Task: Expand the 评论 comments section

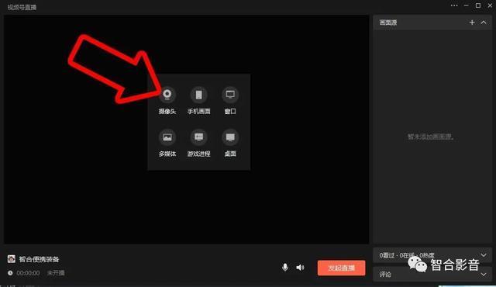Action: pyautogui.click(x=484, y=275)
